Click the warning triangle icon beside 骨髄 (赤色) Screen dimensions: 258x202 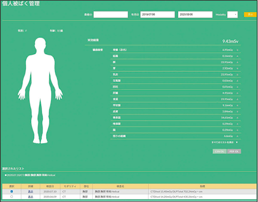pyautogui.click(x=237, y=50)
